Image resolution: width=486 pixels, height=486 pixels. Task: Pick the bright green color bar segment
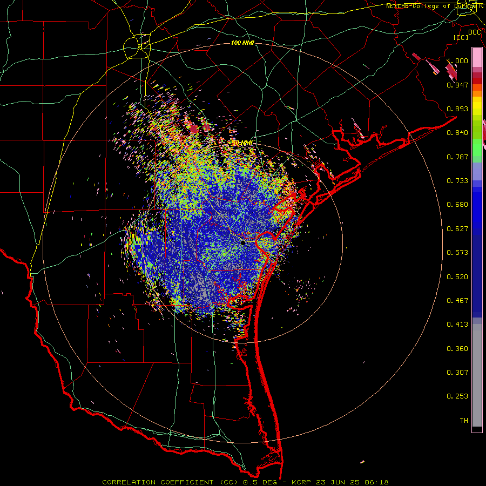pyautogui.click(x=477, y=147)
